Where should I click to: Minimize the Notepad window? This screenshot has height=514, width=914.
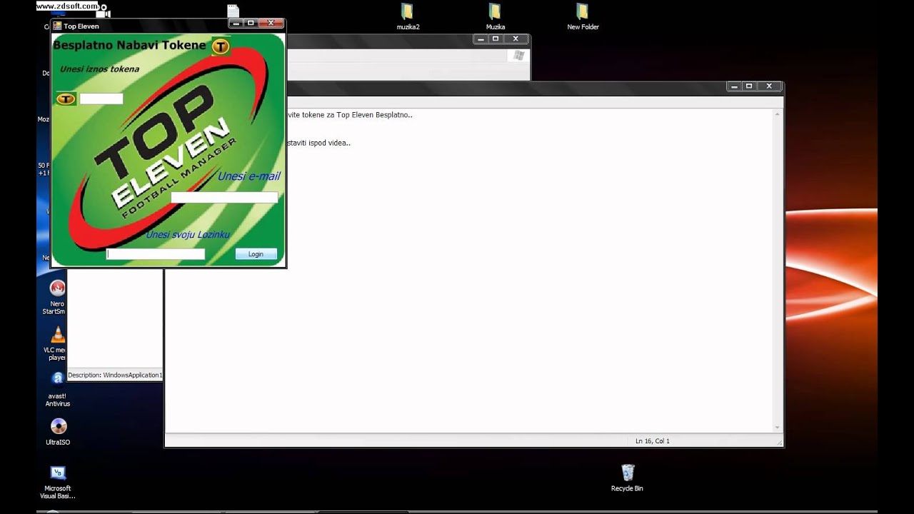[x=734, y=86]
